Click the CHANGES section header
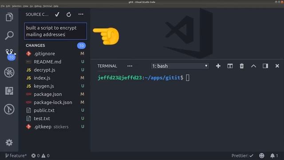Viewport: 284px width, 160px height. coord(35,45)
